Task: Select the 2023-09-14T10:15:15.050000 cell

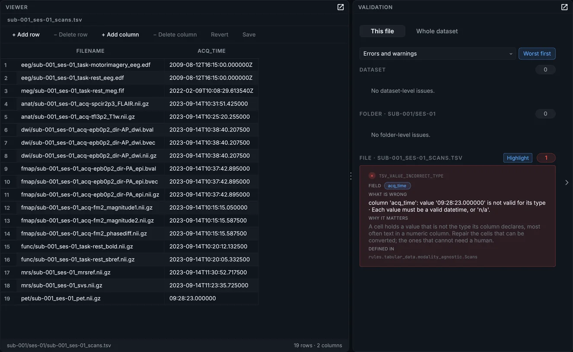Action: point(211,208)
